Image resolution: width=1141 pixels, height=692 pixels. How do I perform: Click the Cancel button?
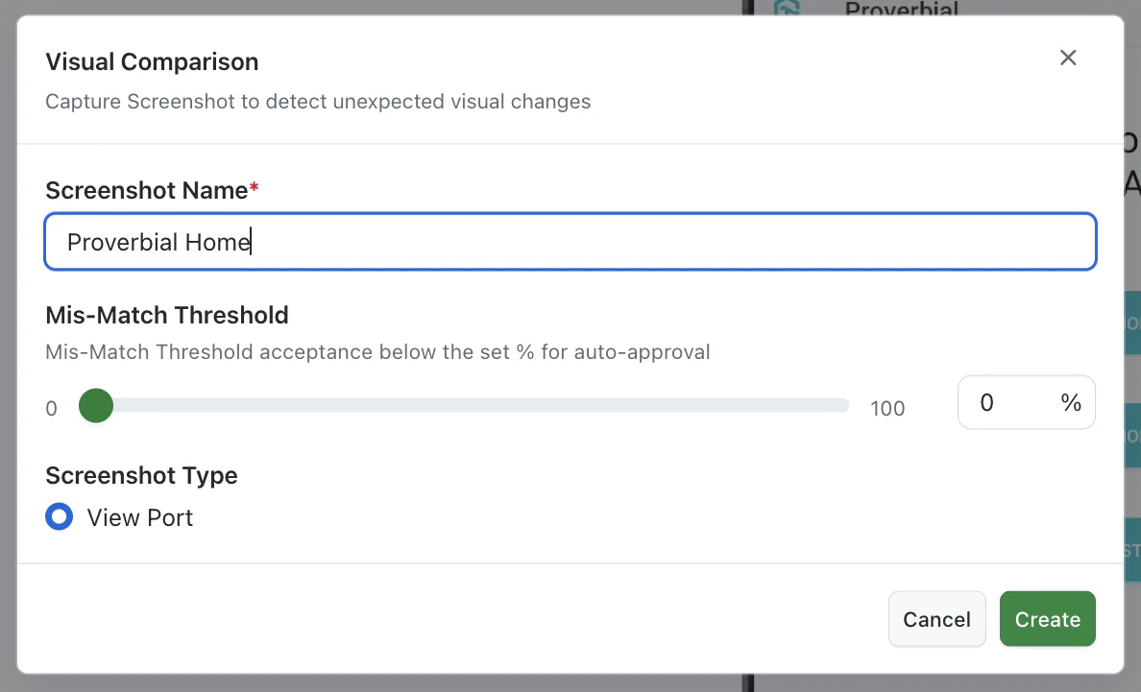[x=936, y=619]
